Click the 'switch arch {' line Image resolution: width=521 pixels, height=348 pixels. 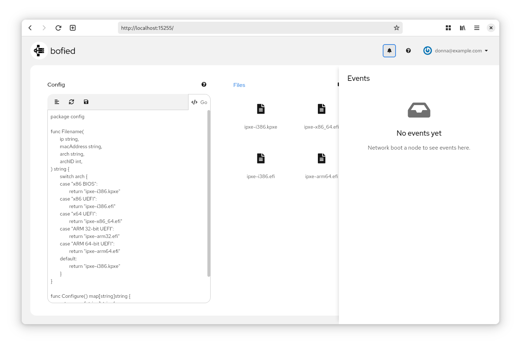click(x=74, y=177)
